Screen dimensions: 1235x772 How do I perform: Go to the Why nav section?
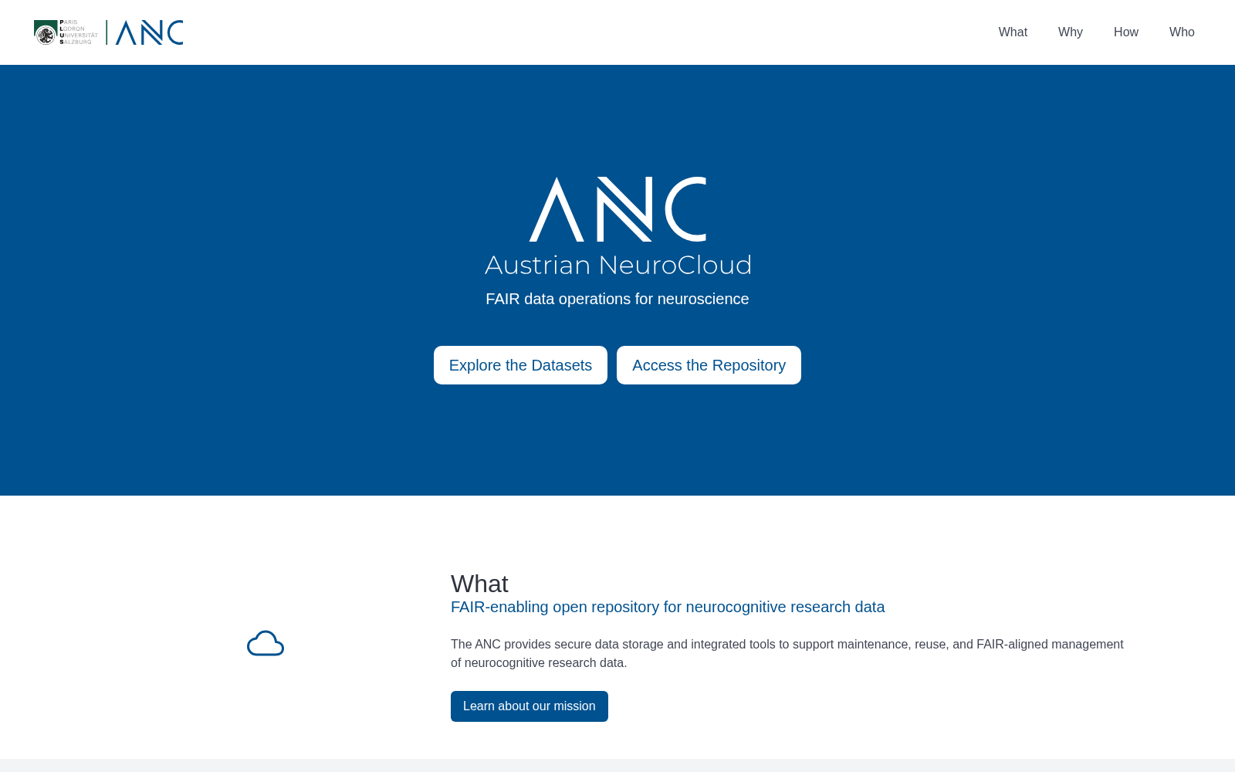click(x=1070, y=32)
